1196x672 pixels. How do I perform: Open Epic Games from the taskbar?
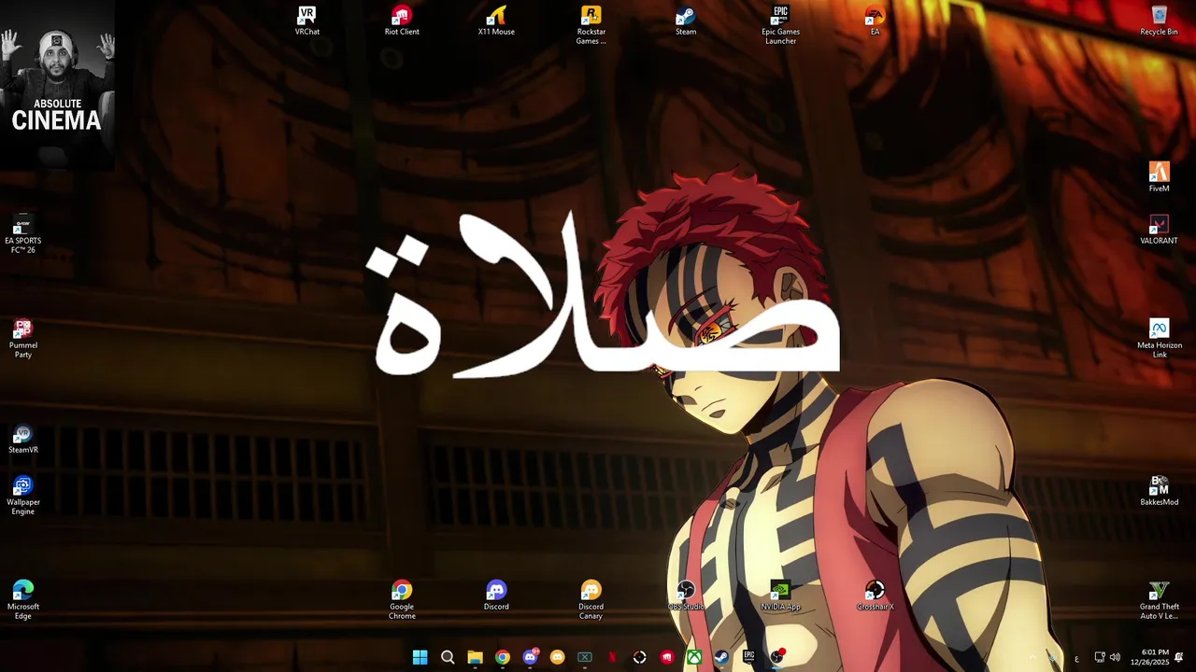click(x=748, y=657)
